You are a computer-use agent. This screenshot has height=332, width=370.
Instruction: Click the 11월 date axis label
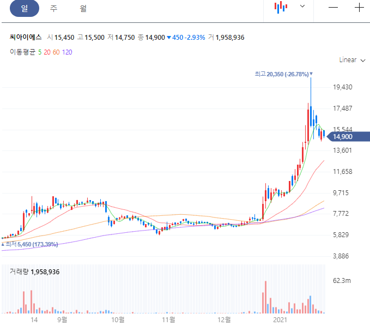click(x=168, y=319)
